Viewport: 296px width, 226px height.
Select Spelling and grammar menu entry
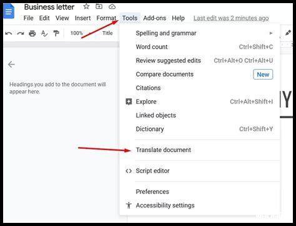tap(200, 33)
